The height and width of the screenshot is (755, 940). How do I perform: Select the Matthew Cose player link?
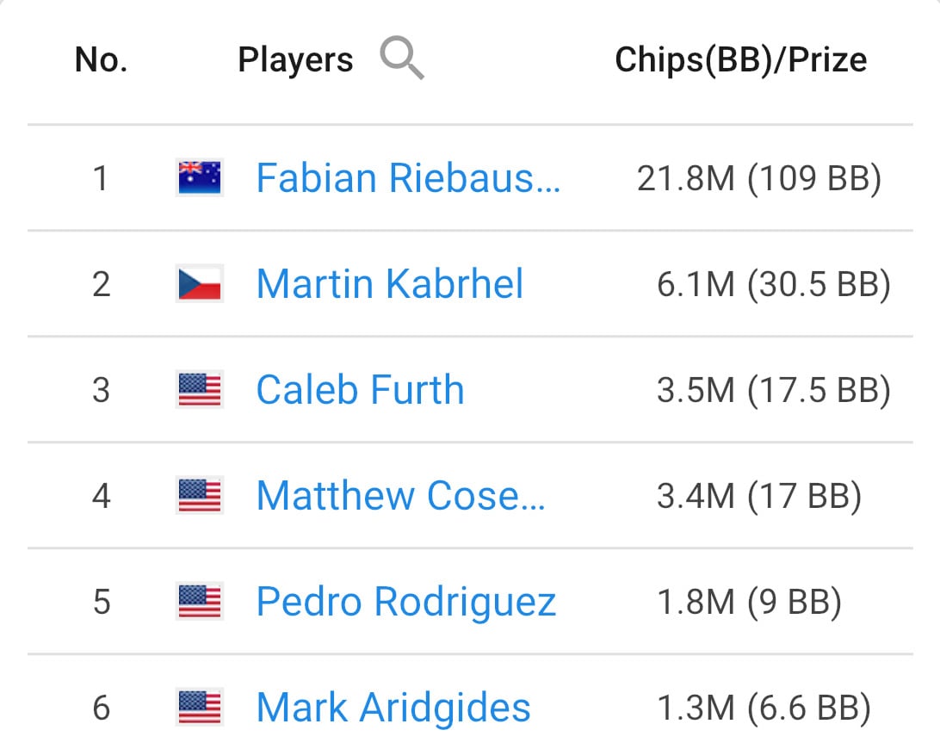tap(400, 496)
